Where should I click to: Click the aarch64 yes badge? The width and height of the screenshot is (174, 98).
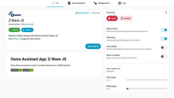[x=16, y=70]
